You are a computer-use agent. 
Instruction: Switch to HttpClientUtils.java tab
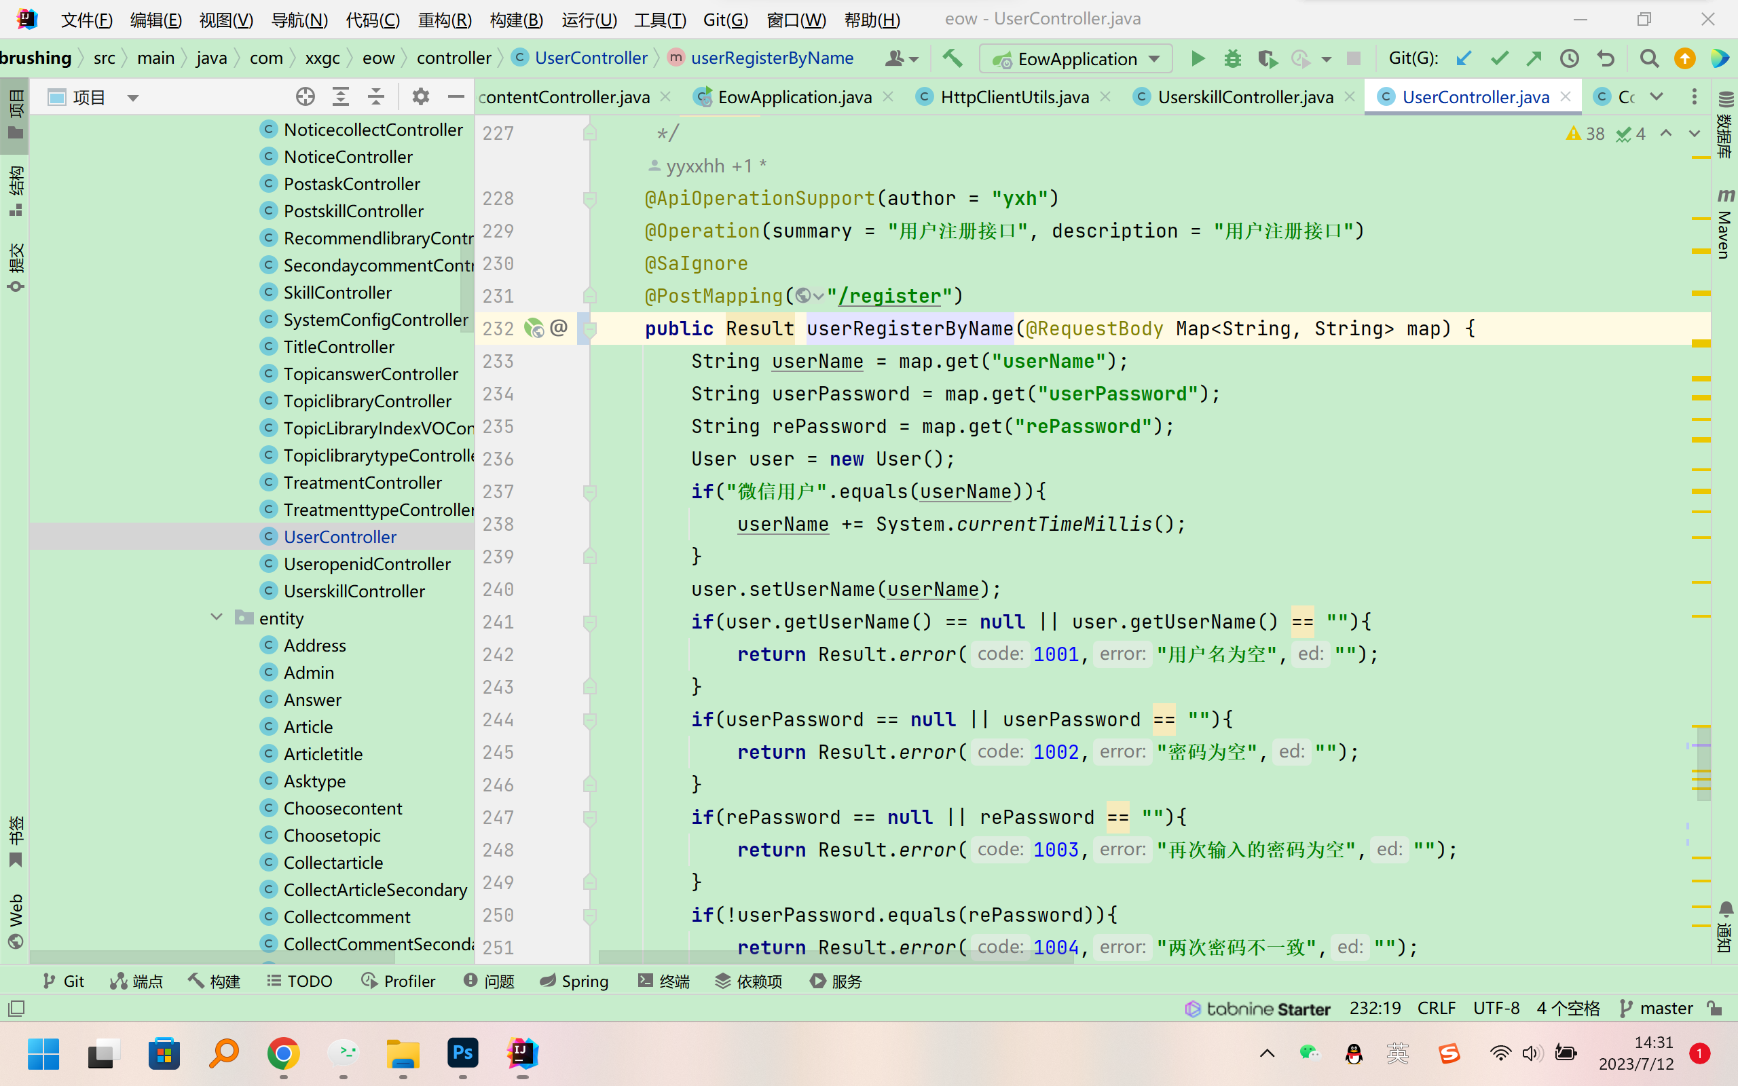click(x=1014, y=97)
